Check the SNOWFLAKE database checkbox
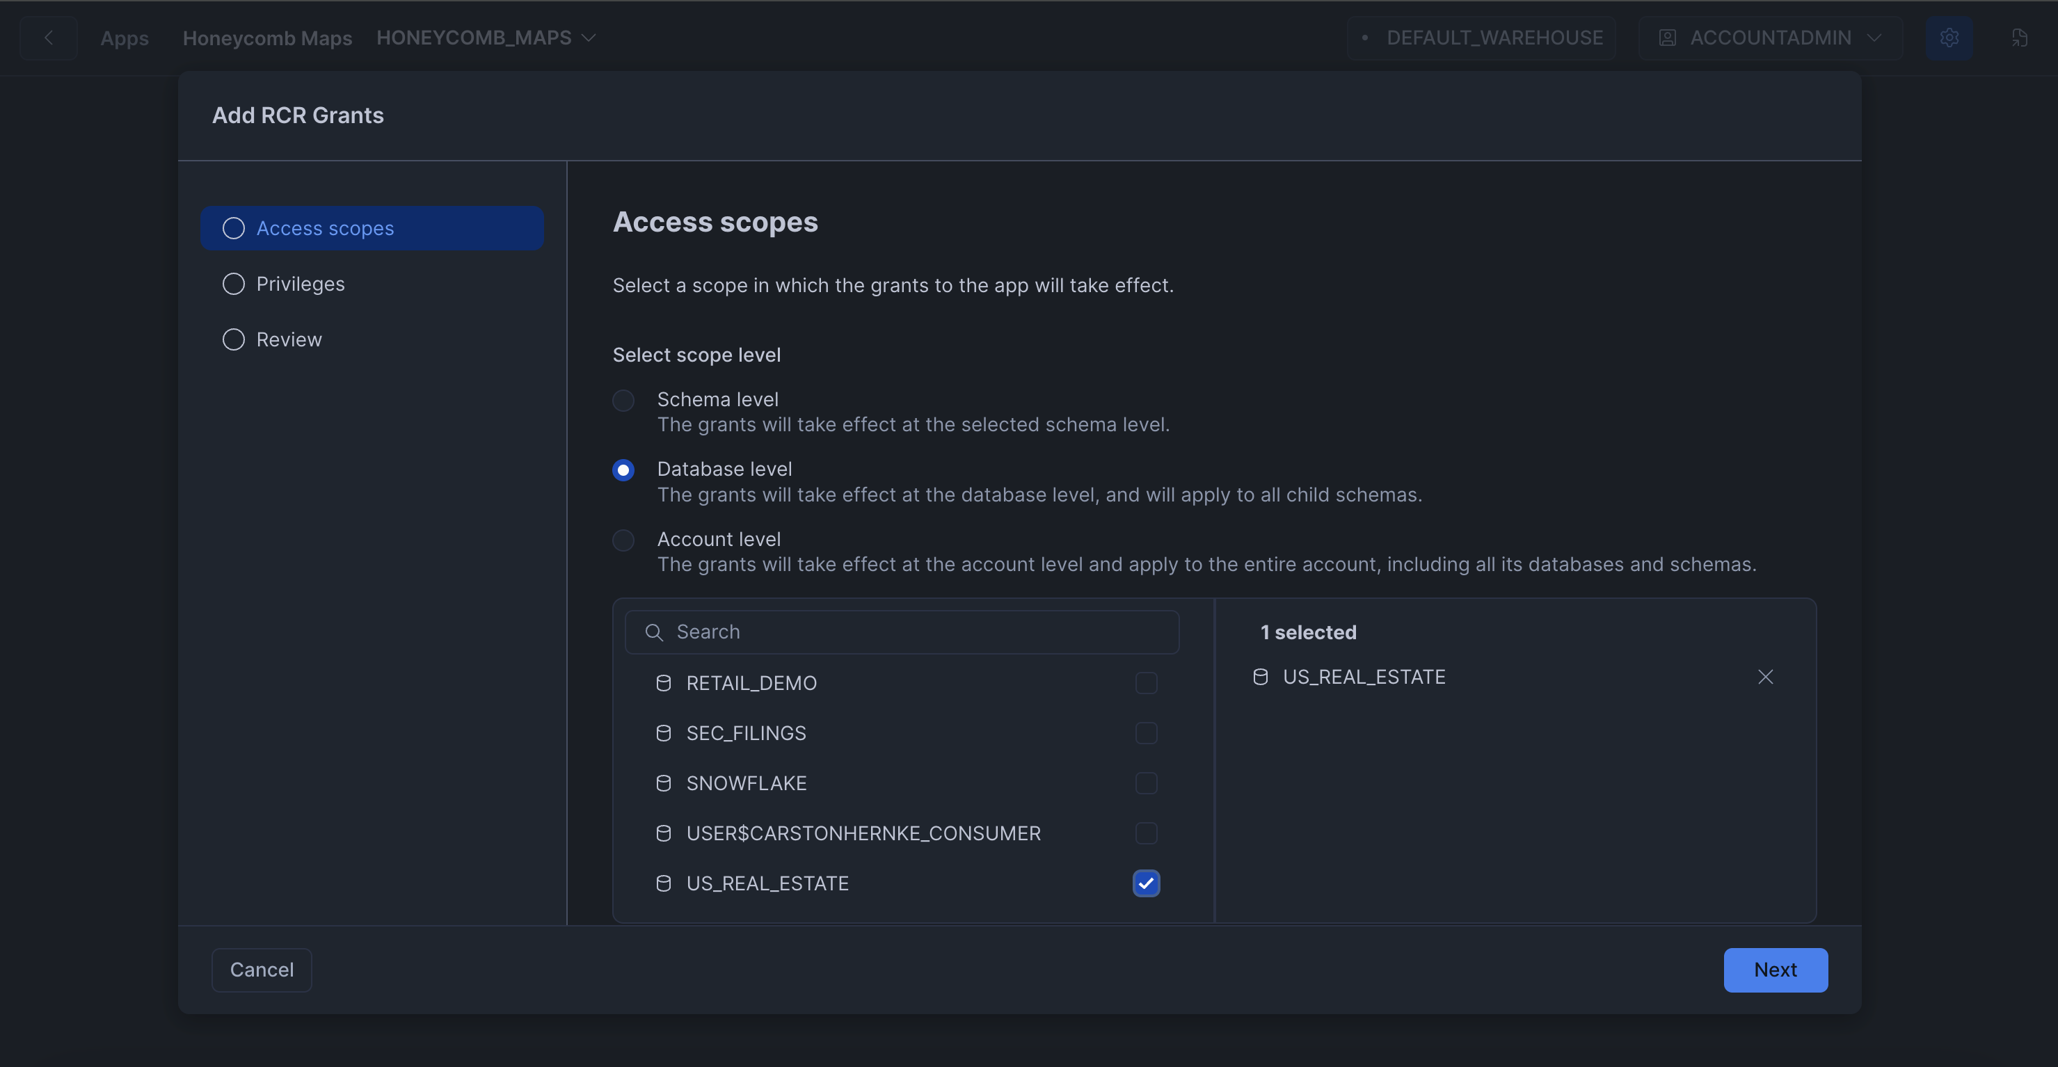Viewport: 2058px width, 1067px height. coord(1146,783)
